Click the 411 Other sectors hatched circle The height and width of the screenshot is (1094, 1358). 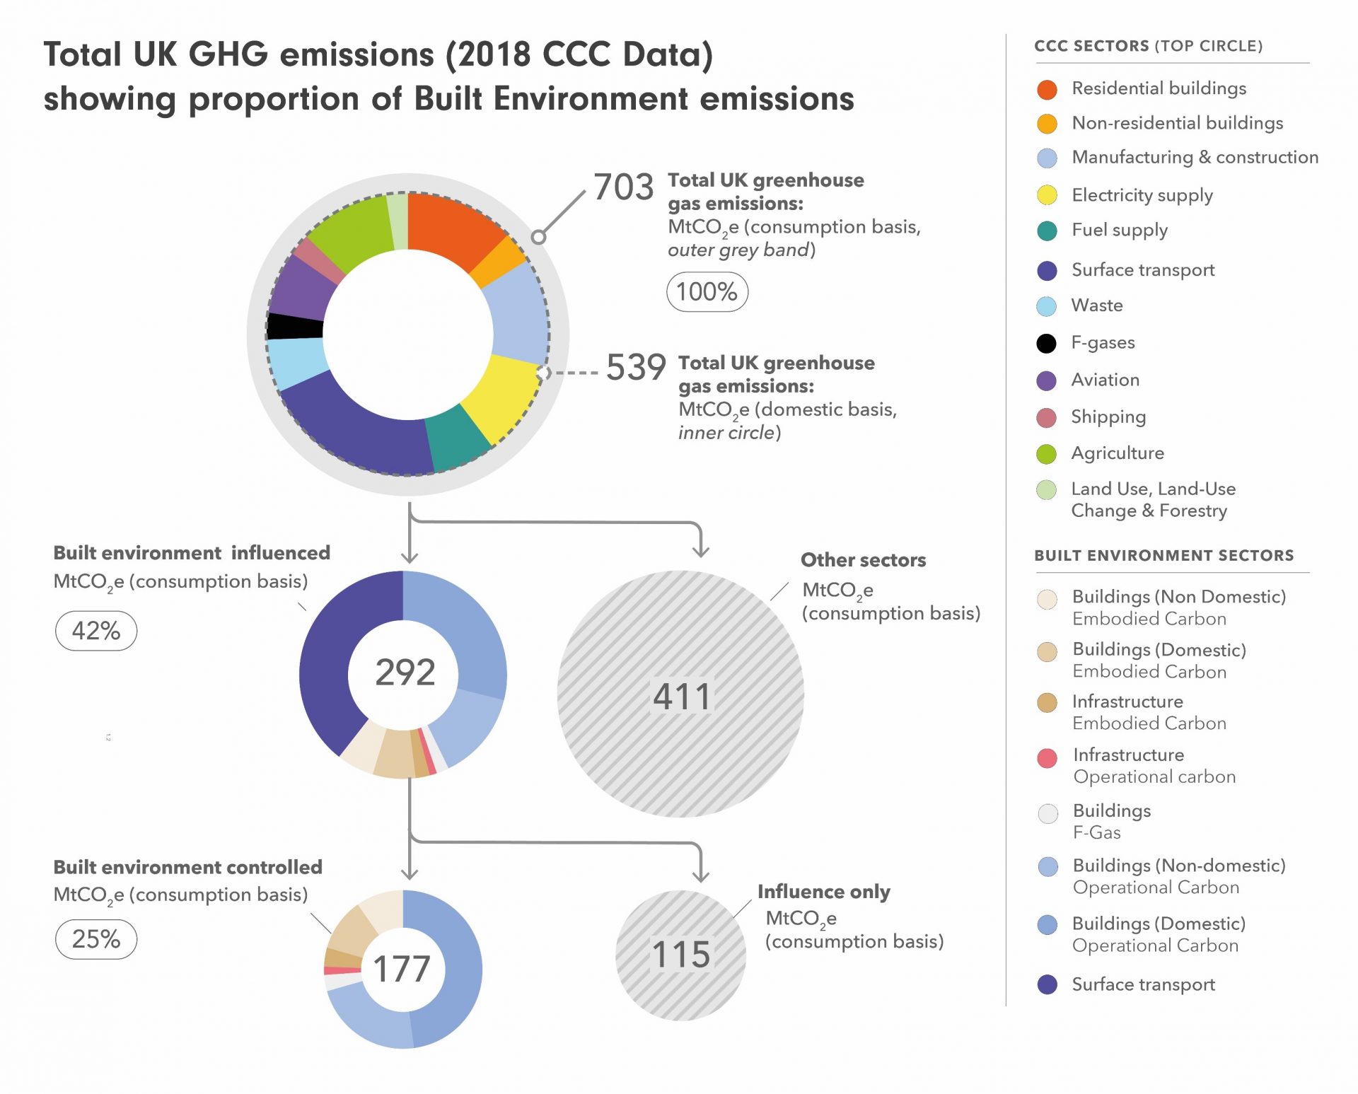click(680, 696)
